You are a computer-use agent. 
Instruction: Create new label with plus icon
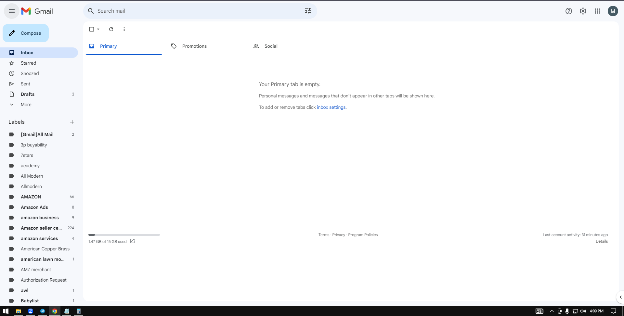coord(72,122)
